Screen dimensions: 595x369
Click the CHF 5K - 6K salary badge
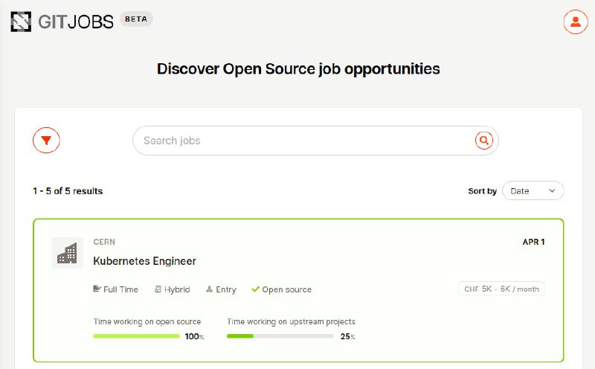pyautogui.click(x=501, y=289)
